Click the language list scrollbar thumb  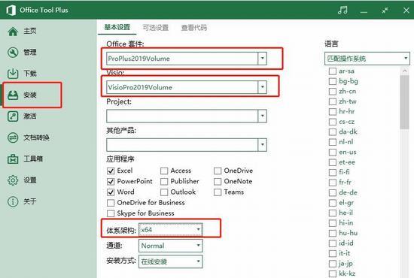point(404,102)
